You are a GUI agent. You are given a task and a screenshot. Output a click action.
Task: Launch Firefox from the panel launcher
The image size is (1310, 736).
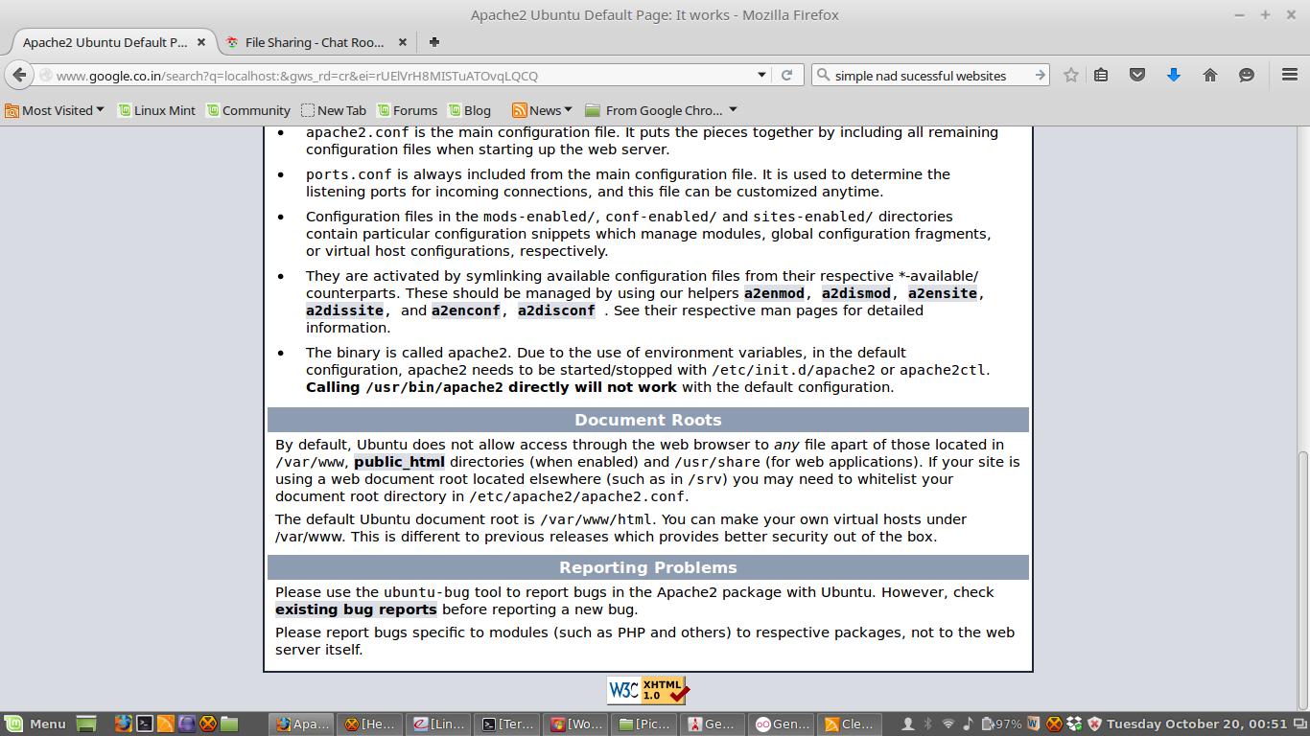123,724
